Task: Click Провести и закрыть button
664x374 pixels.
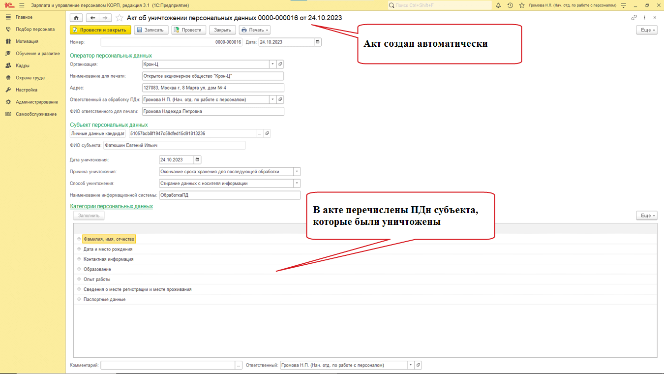Action: [x=100, y=30]
